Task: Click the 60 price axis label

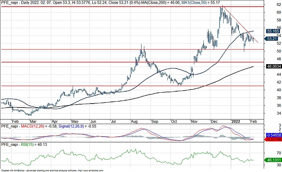Action: (x=279, y=12)
